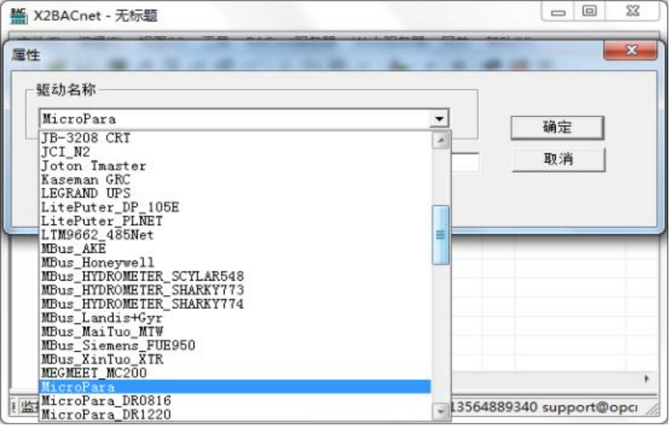This screenshot has height=425, width=669.
Task: Select MEGMEET_MC200 driver
Action: pyautogui.click(x=235, y=373)
